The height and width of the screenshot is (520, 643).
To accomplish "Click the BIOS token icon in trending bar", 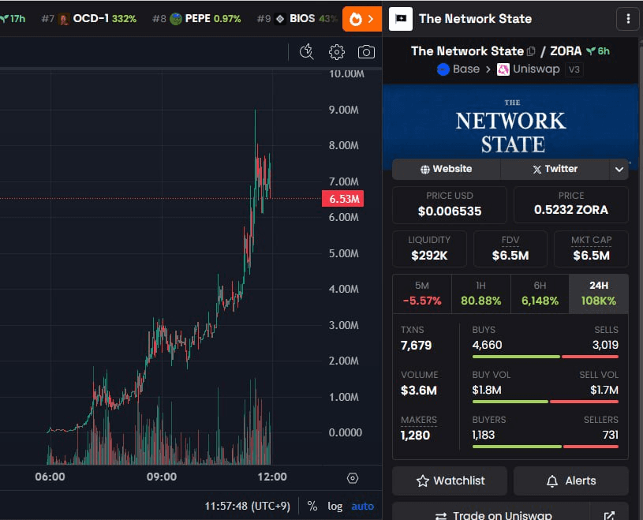I will [x=280, y=19].
